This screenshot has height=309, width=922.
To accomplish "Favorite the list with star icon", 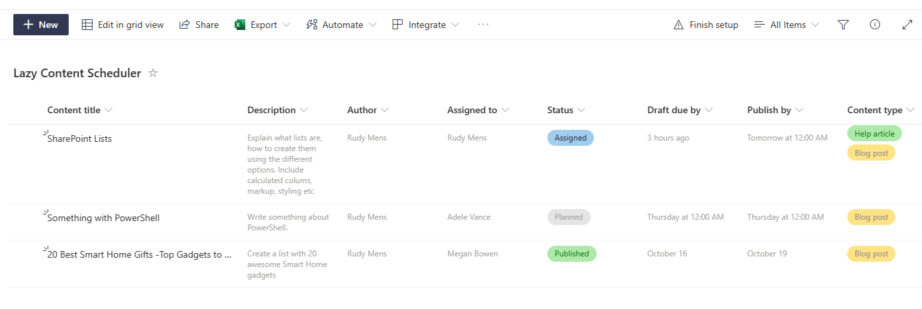I will (x=153, y=73).
